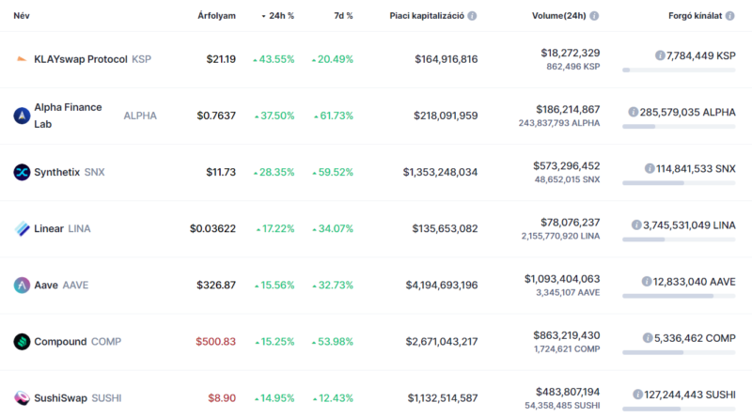Click the $21.19 price value
Viewport: 752px width, 418px height.
[x=221, y=59]
